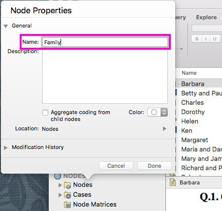The image size is (222, 211).
Task: Enable Aggregate coding from child nodes
Action: coord(45,113)
